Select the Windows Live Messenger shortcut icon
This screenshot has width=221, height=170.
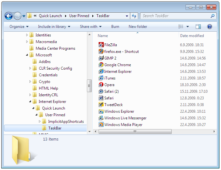click(101, 118)
